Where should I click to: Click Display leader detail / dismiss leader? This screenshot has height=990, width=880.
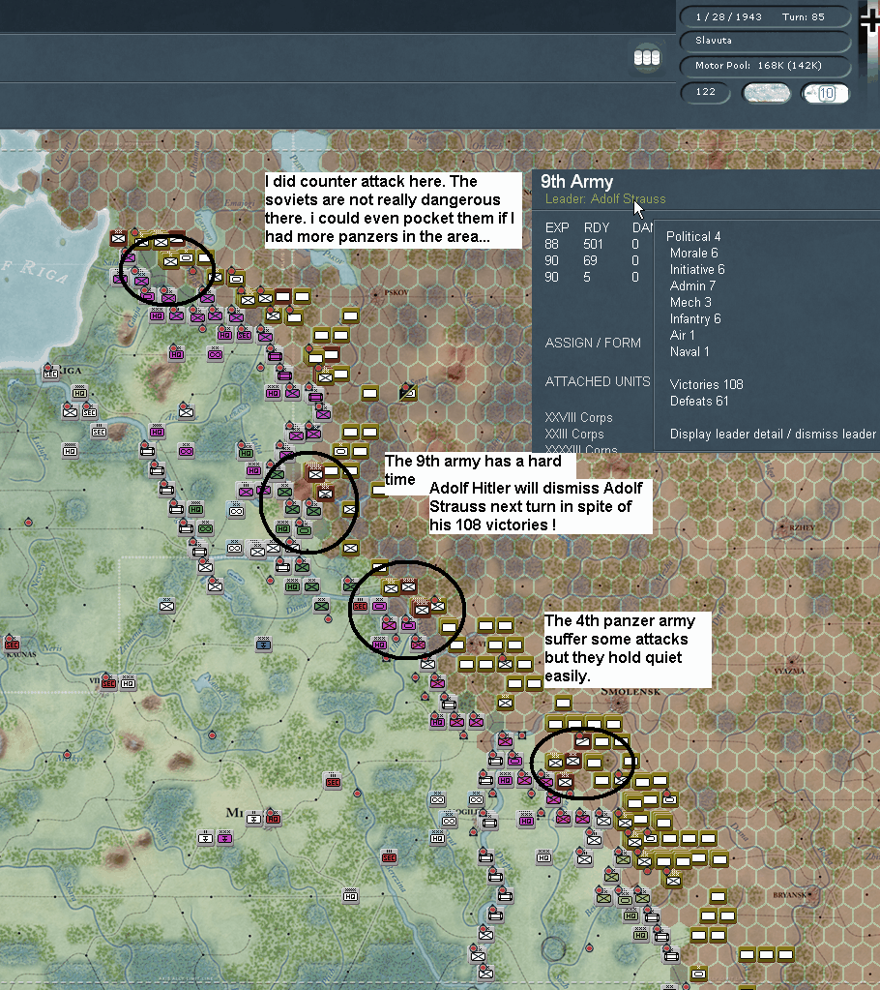click(773, 434)
